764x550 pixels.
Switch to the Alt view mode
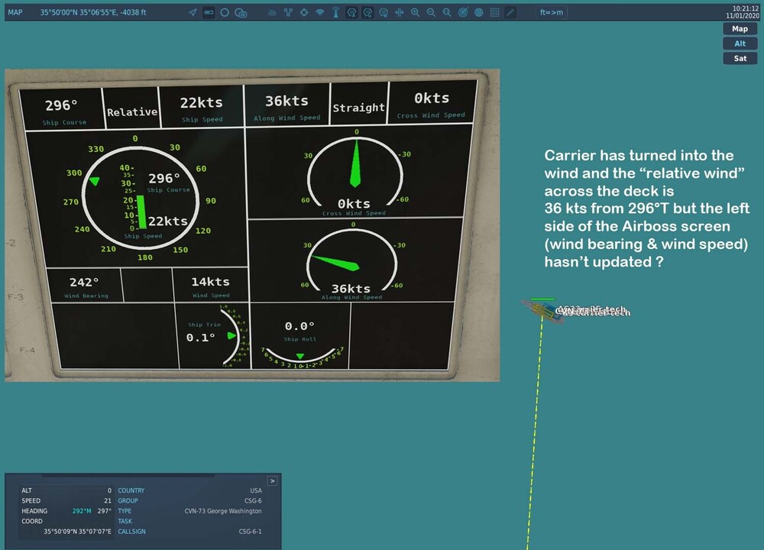click(740, 44)
